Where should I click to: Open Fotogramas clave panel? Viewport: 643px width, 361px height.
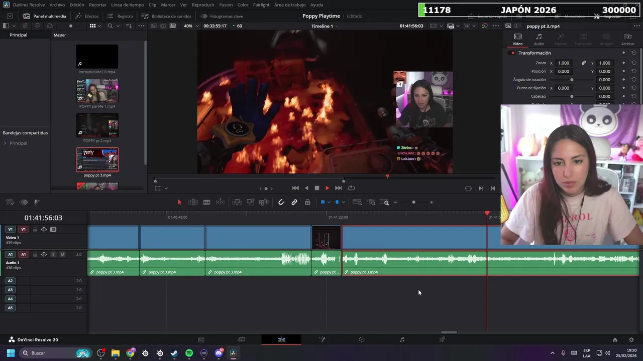click(x=222, y=16)
